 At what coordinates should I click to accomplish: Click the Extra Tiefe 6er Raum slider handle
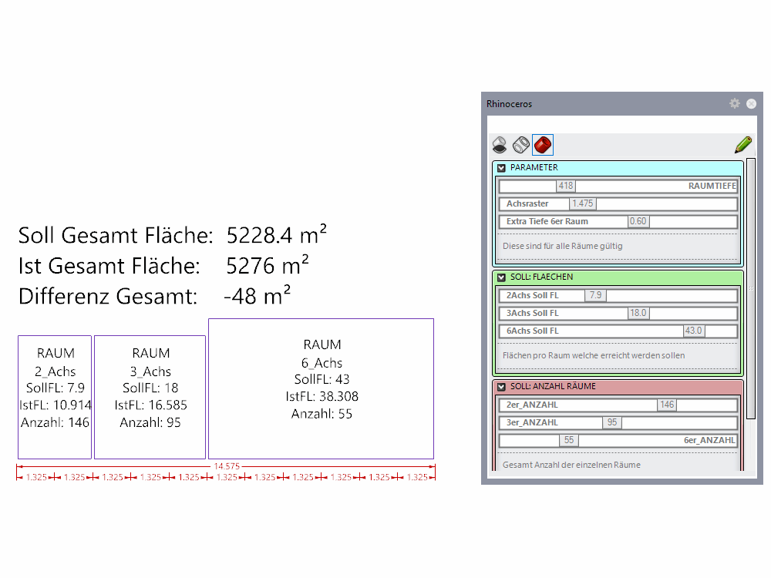(x=638, y=221)
